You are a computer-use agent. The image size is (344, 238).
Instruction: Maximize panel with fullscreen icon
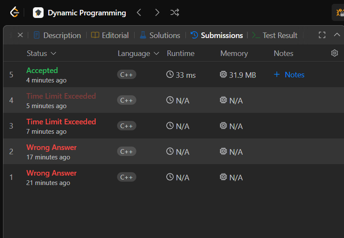coord(322,35)
